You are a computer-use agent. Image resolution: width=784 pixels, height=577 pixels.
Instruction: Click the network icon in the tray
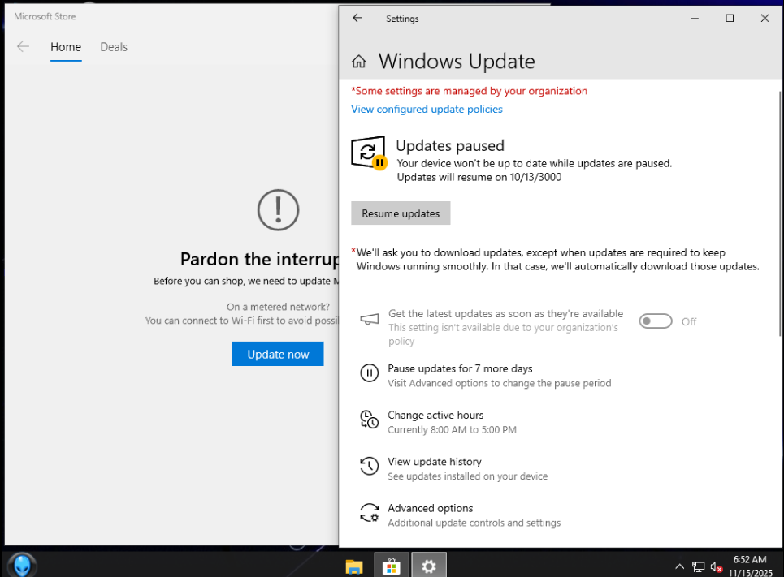click(x=698, y=567)
